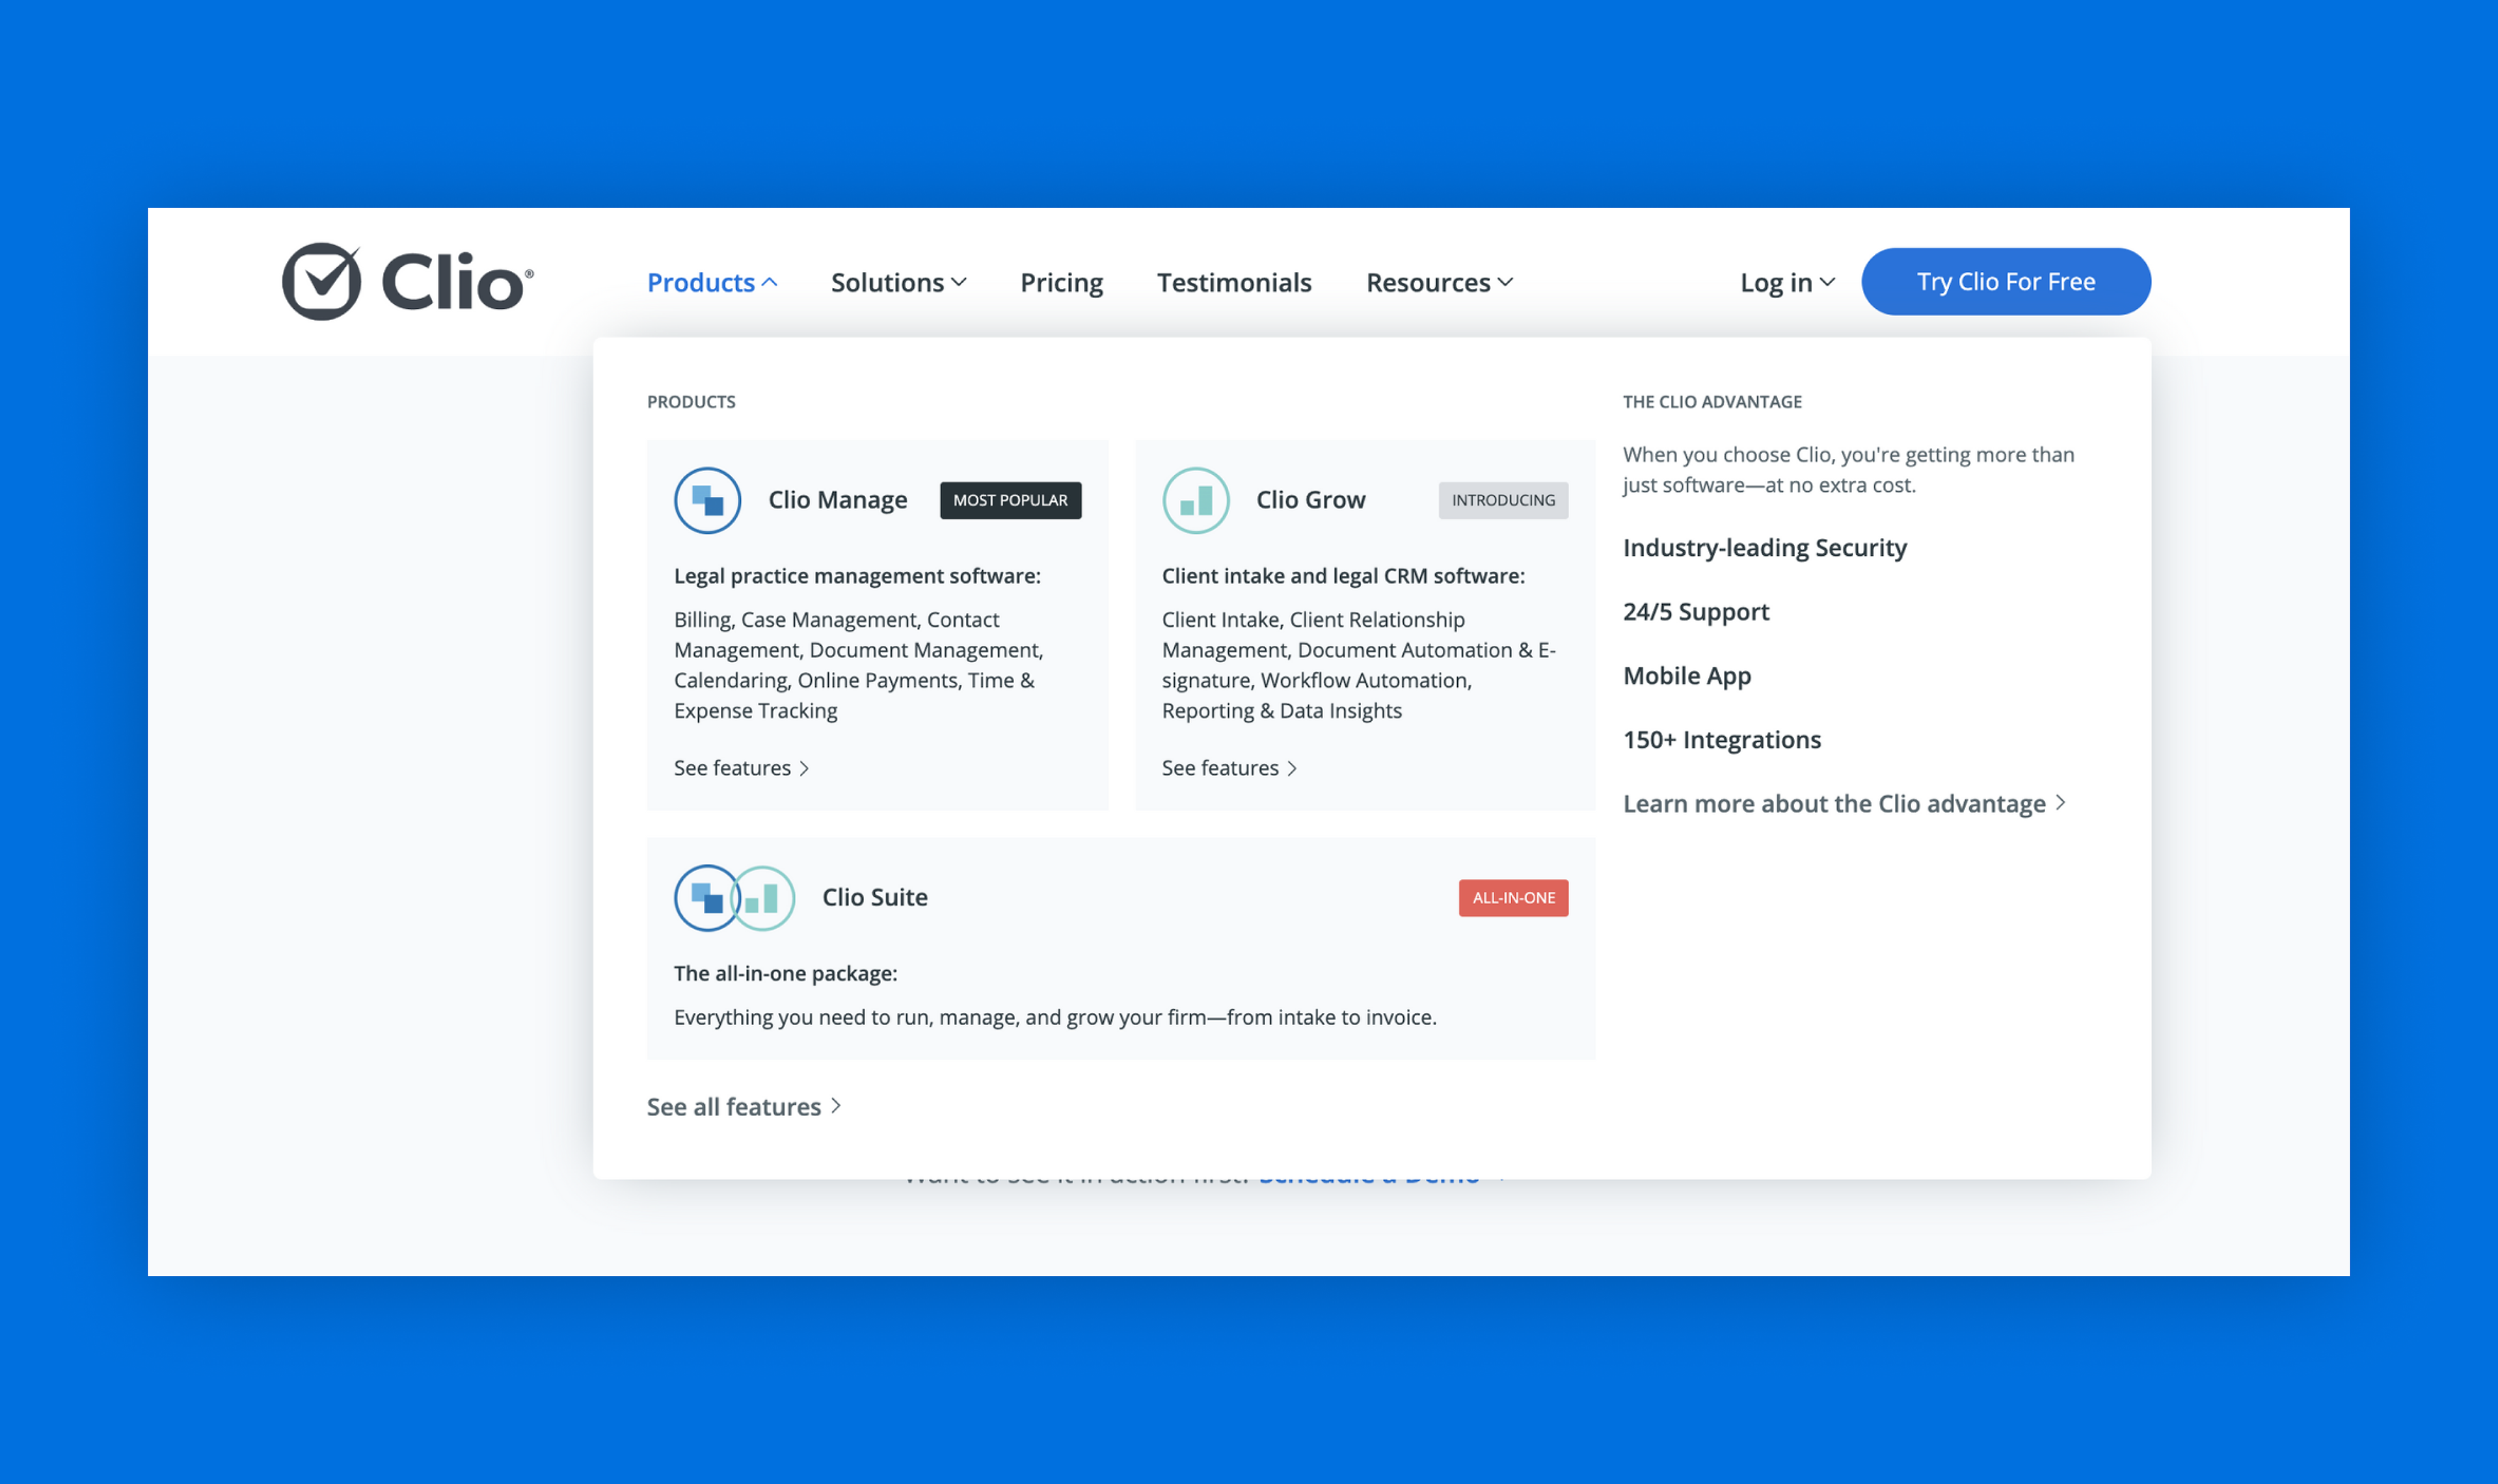This screenshot has width=2498, height=1484.
Task: See features for Clio Grow
Action: tap(1229, 768)
